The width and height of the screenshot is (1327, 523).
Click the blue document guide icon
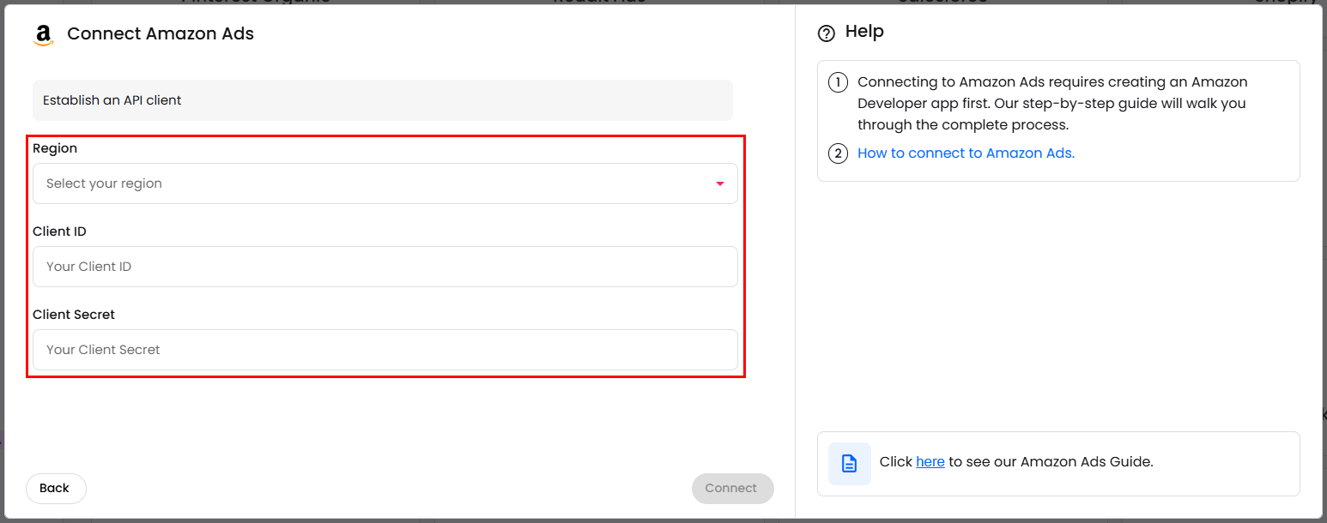pos(849,464)
